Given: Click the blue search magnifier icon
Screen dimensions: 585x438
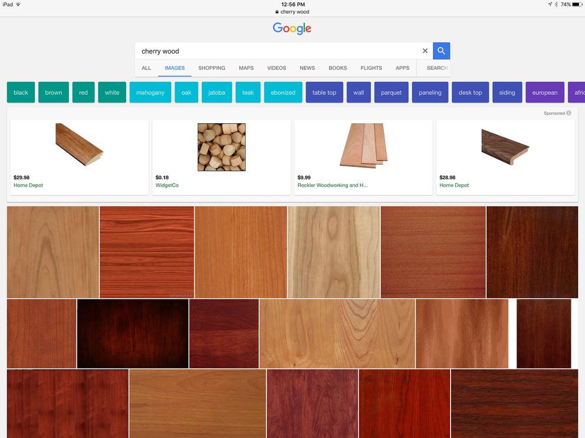Looking at the screenshot, I should tap(441, 51).
